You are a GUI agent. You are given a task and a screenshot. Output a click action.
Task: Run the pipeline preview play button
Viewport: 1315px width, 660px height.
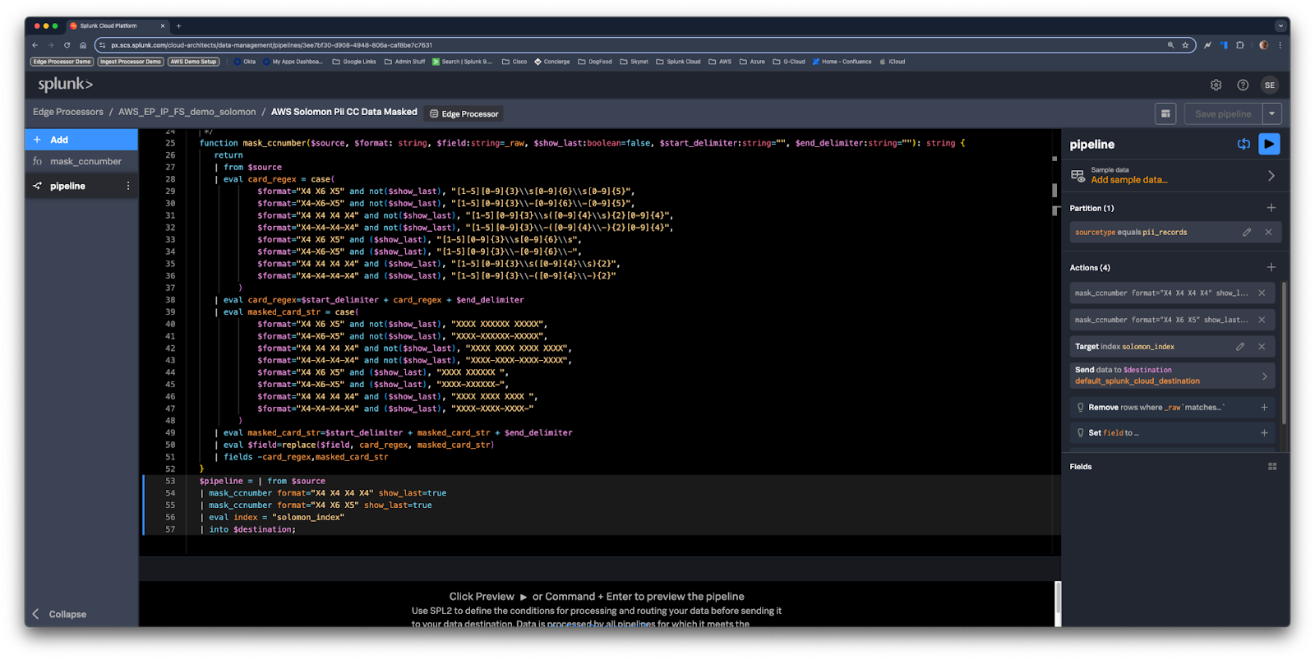[x=1269, y=144]
